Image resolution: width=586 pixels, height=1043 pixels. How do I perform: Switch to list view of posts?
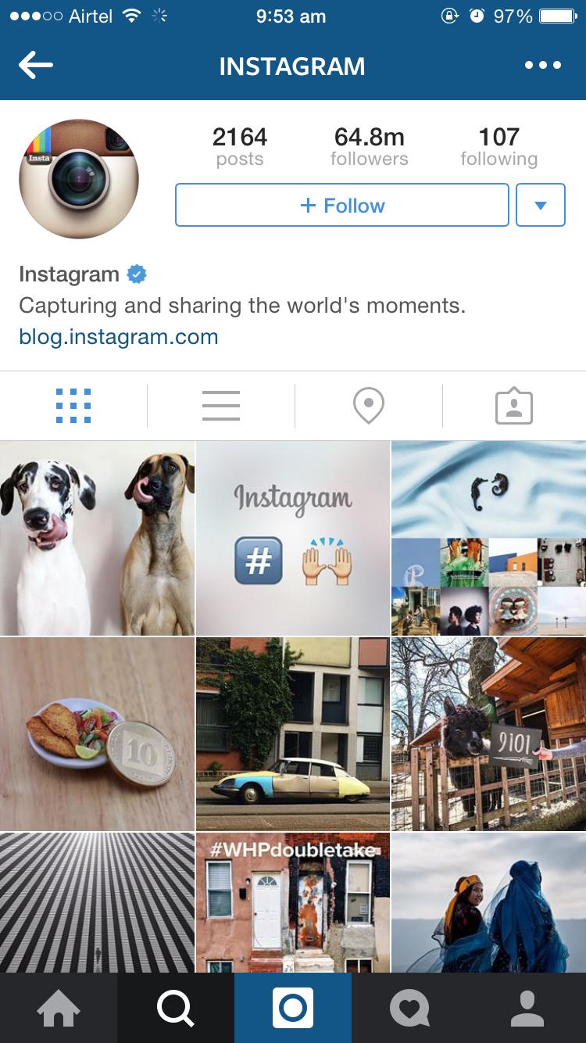(221, 406)
